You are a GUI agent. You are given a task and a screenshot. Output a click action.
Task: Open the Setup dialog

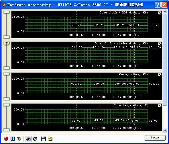pyautogui.click(x=155, y=138)
